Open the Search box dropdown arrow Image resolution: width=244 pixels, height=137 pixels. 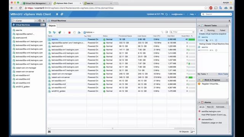tap(231, 14)
